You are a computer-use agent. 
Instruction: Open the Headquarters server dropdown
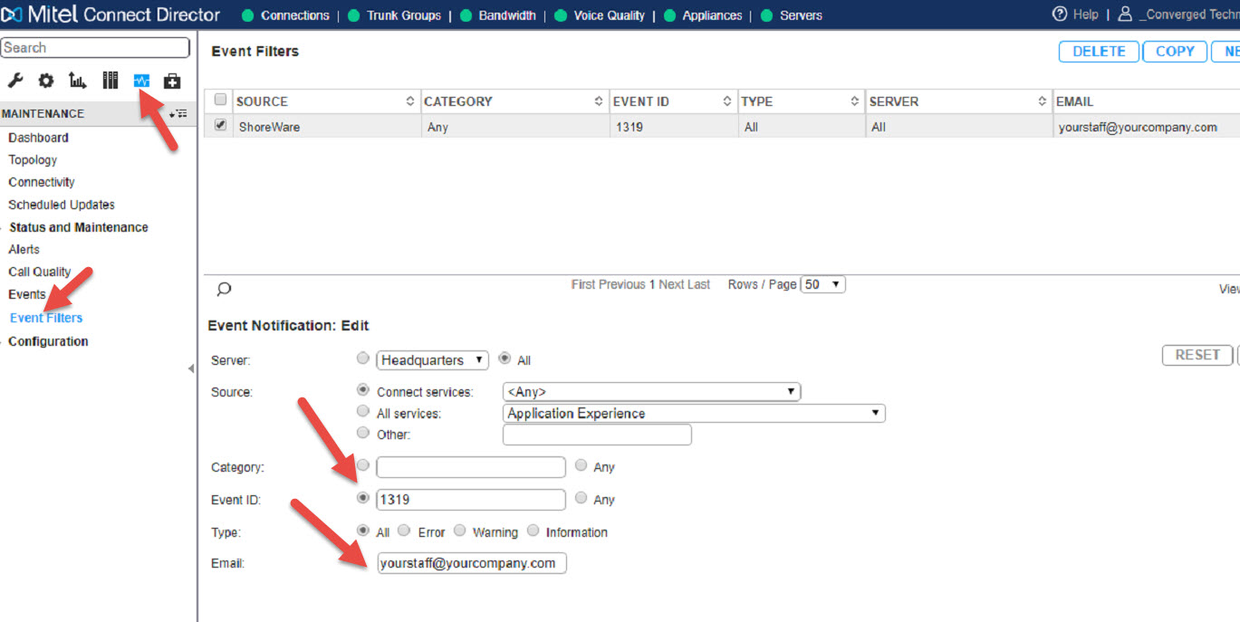pos(432,360)
